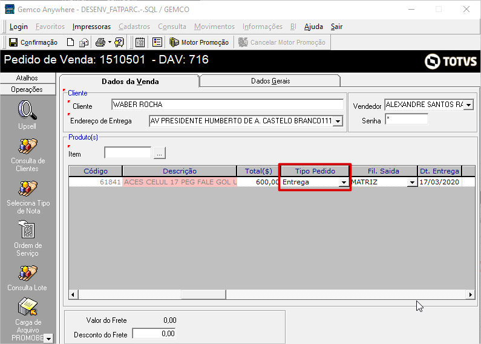Open Carga de Arquivo PROMOBE shortcut
This screenshot has width=481, height=344.
tap(28, 319)
